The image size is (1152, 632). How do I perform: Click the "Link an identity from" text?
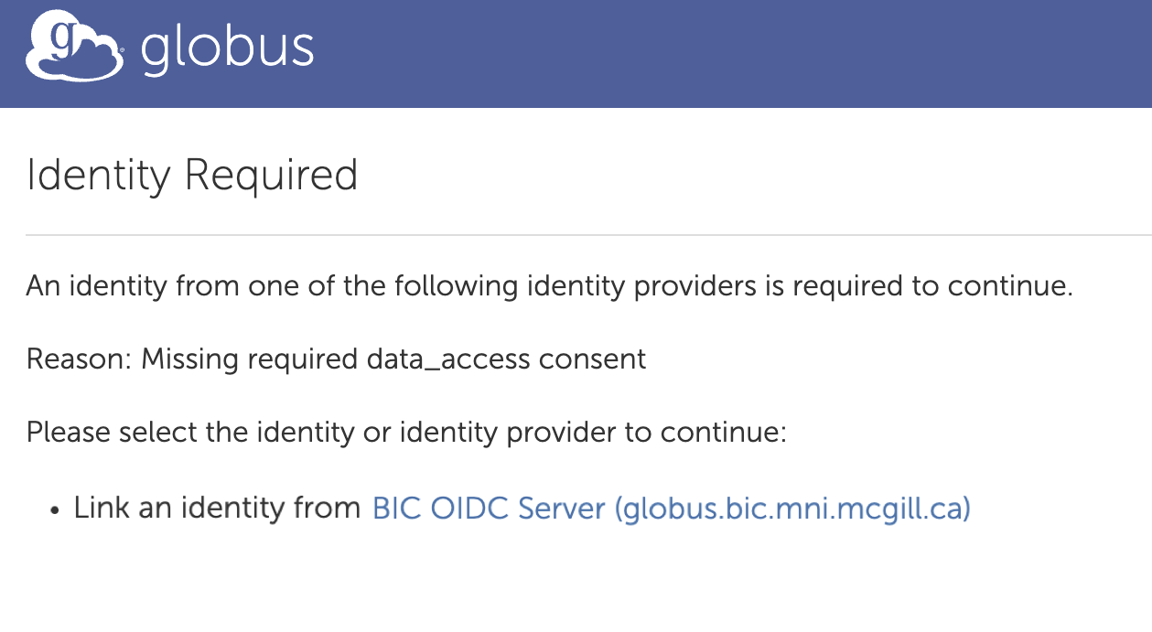[x=217, y=509]
